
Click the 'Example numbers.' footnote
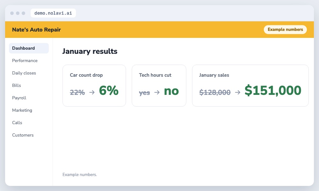coord(80,174)
